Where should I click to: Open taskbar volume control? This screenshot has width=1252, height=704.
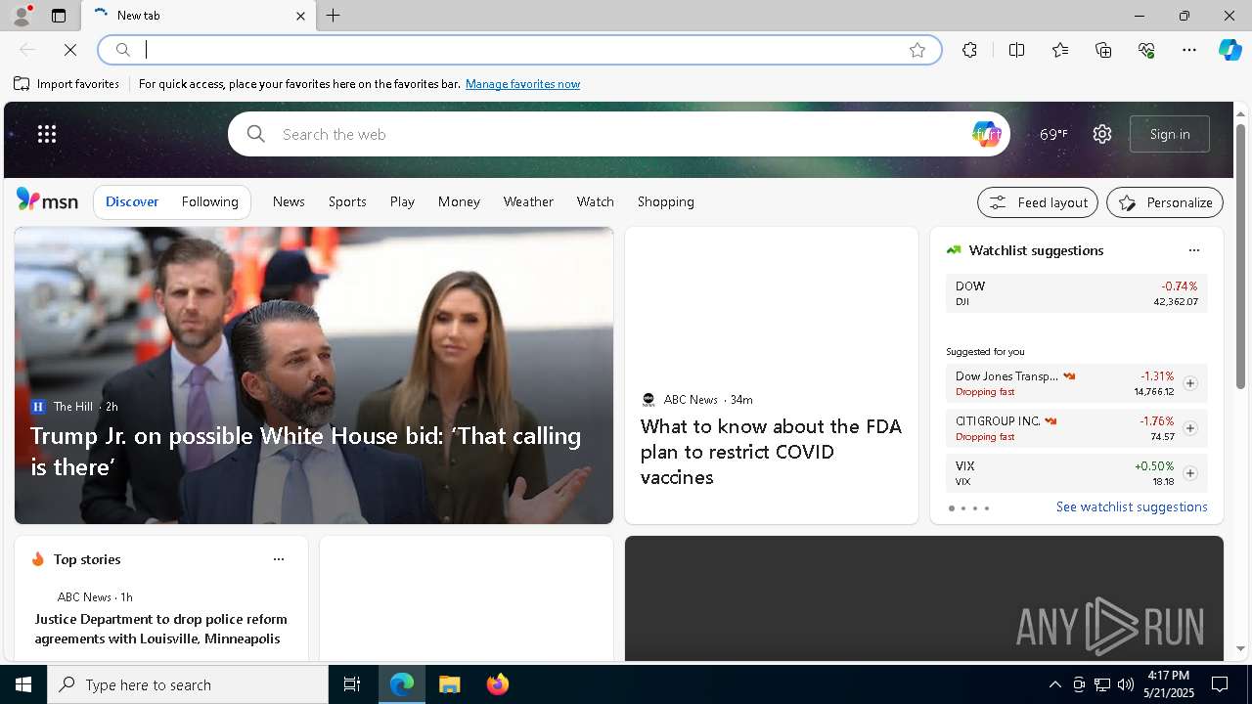point(1126,684)
